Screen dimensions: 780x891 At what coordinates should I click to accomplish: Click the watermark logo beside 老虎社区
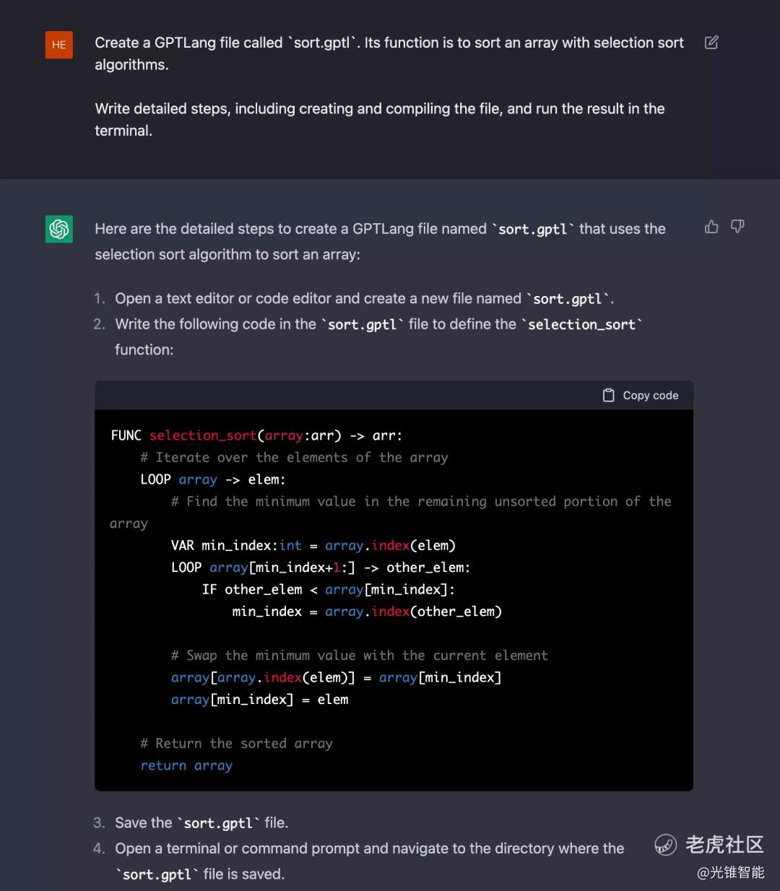[666, 844]
